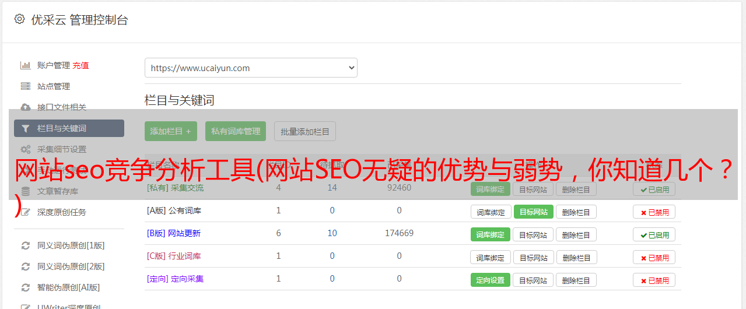Click the database icon for 文章暂存库
The height and width of the screenshot is (309, 746).
(x=26, y=191)
